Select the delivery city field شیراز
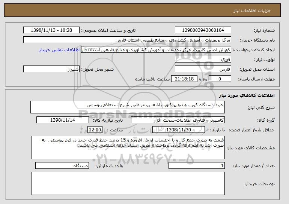Screen dimensions: 289x204 (x=51, y=69)
